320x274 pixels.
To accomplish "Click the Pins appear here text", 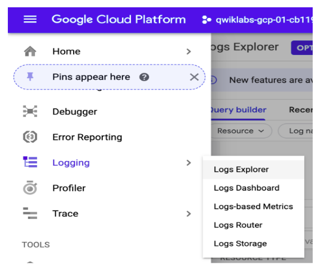I will coord(91,77).
